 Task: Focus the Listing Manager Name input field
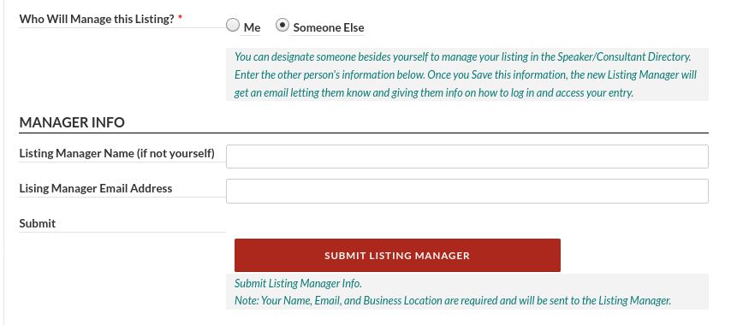coord(467,157)
